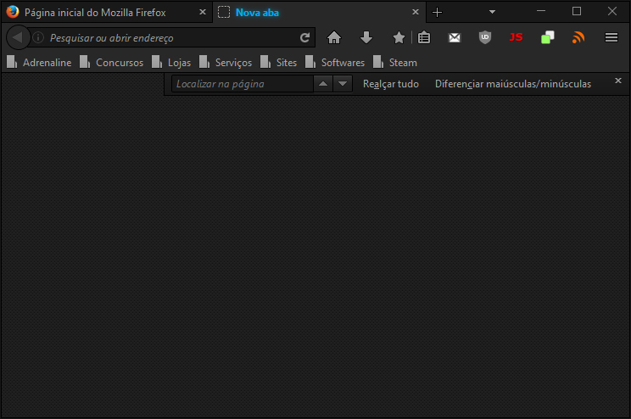Show bookmarks list icon next to star
Screen dimensions: 631x419
tap(424, 37)
